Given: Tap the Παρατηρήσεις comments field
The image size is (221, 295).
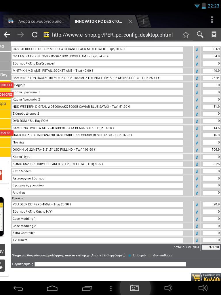Looking at the screenshot, I should [x=110, y=264].
